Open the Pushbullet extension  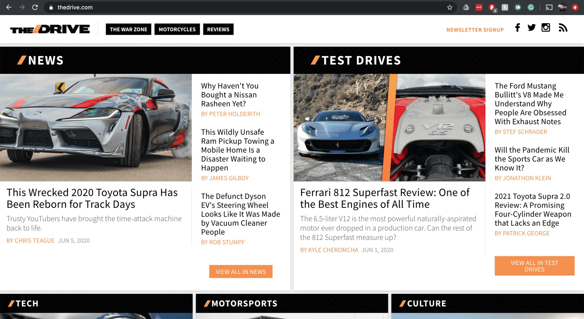pos(518,7)
